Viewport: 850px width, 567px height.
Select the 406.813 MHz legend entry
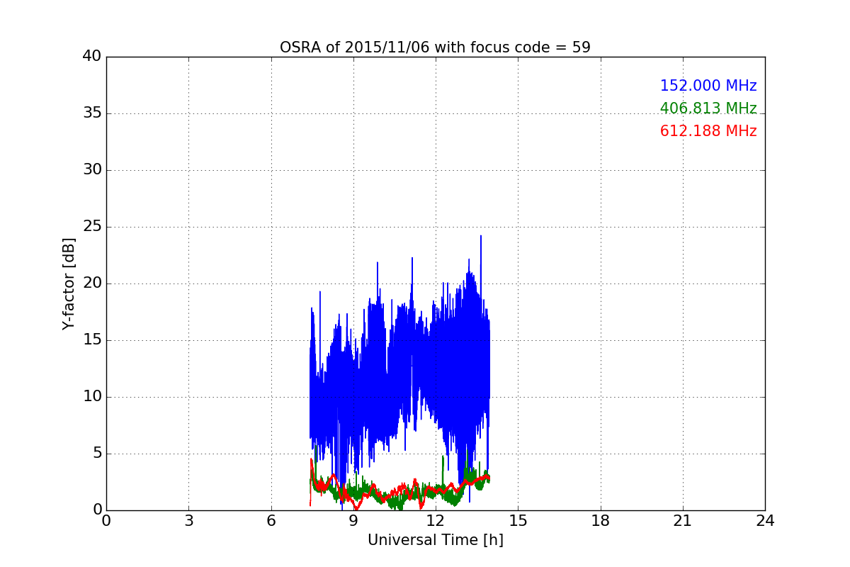708,108
